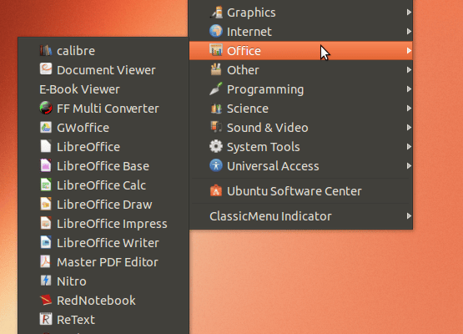Click the Nitro lightning icon
The height and width of the screenshot is (334, 463).
coord(46,281)
